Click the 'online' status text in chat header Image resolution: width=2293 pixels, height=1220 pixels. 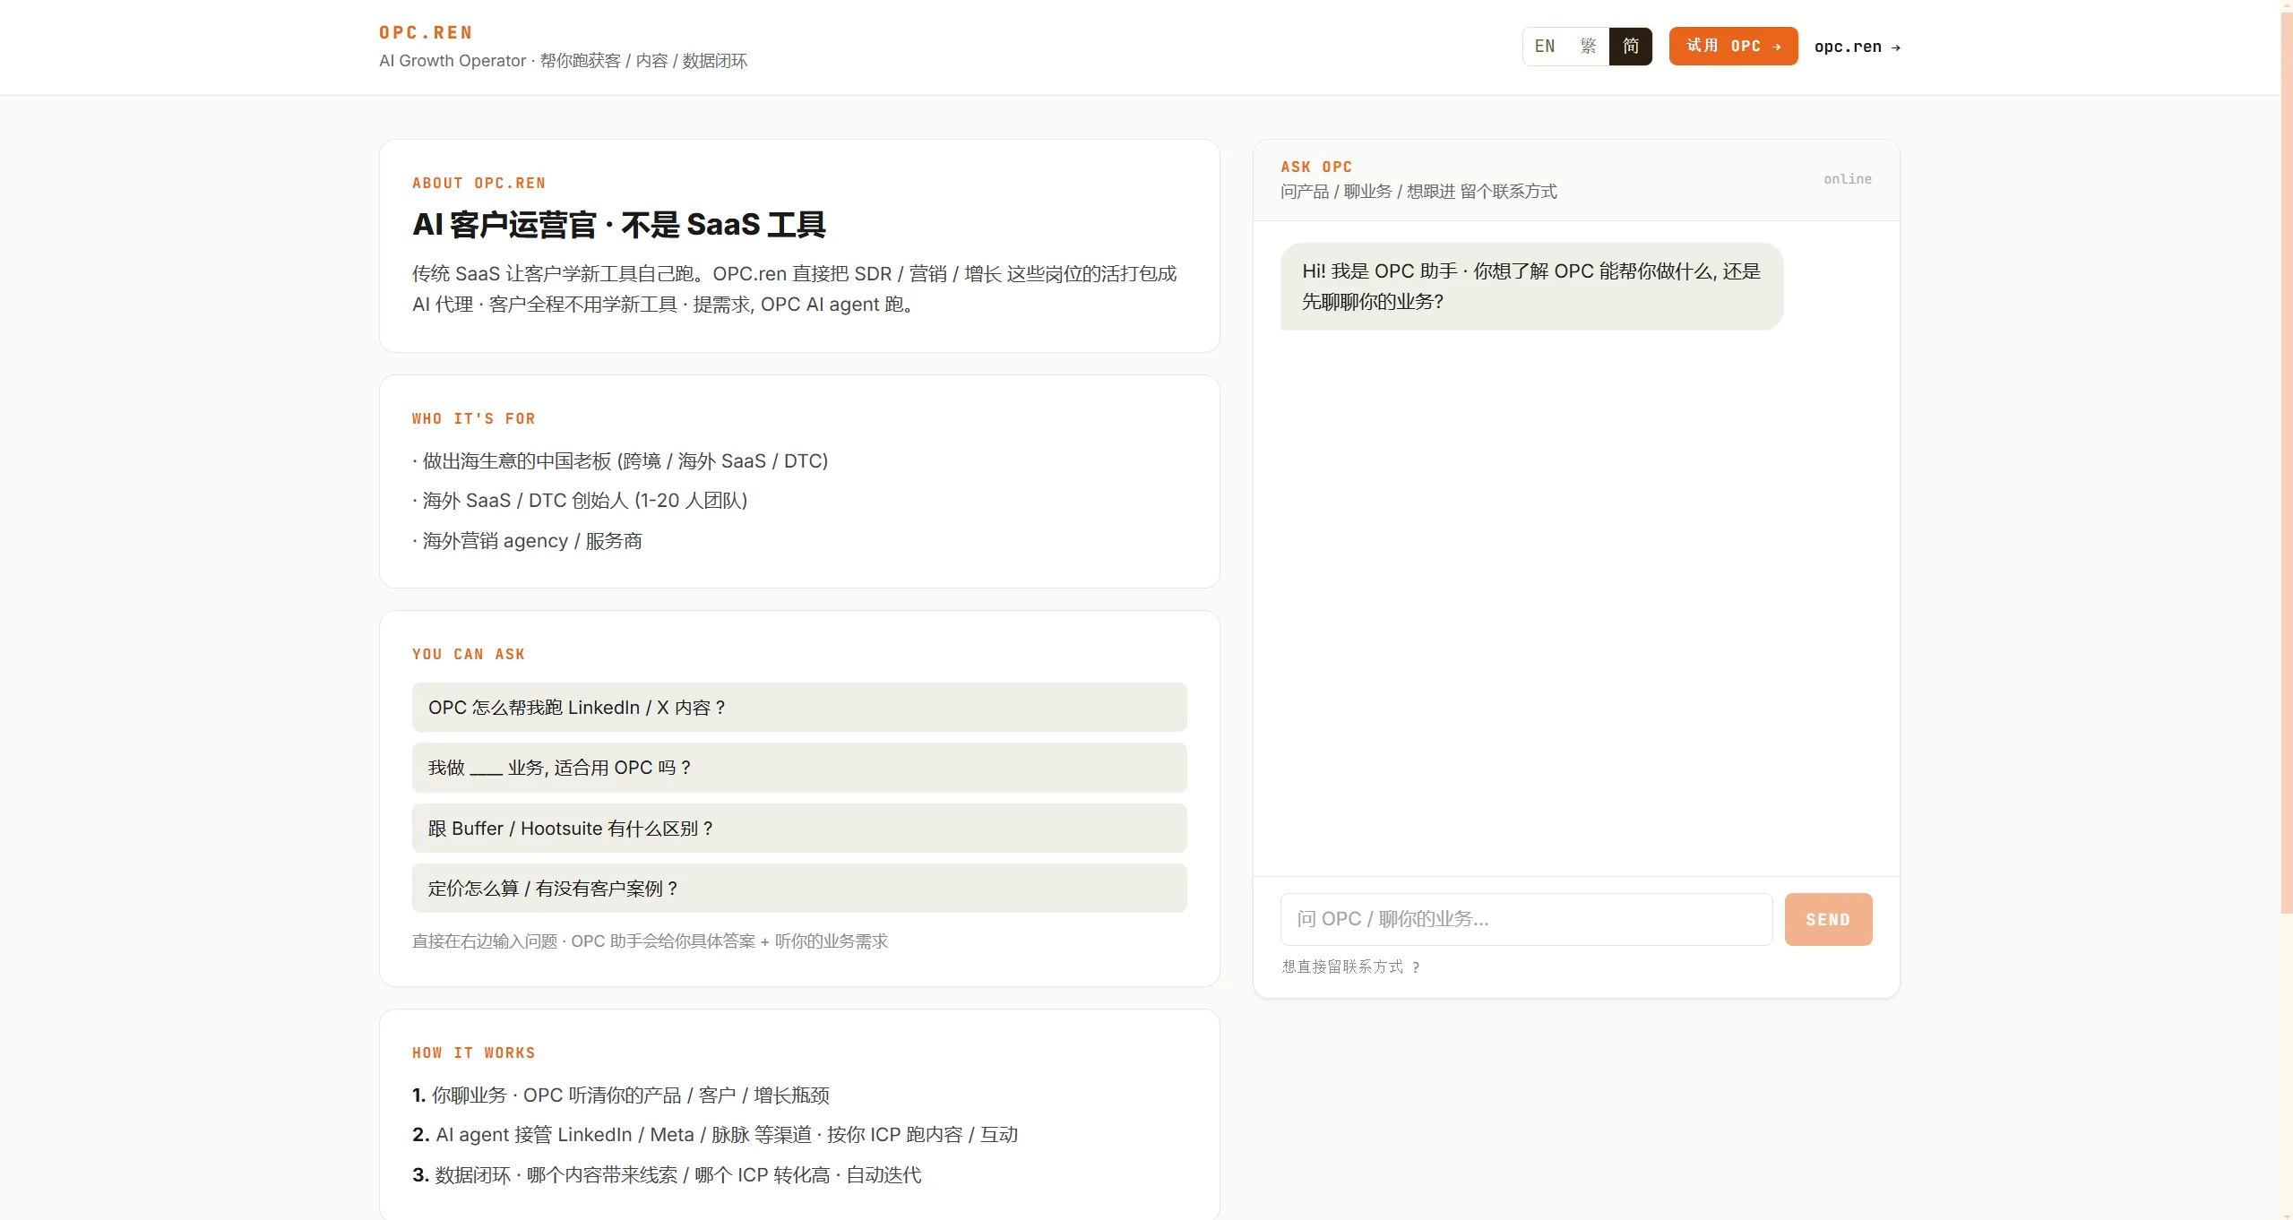tap(1848, 179)
